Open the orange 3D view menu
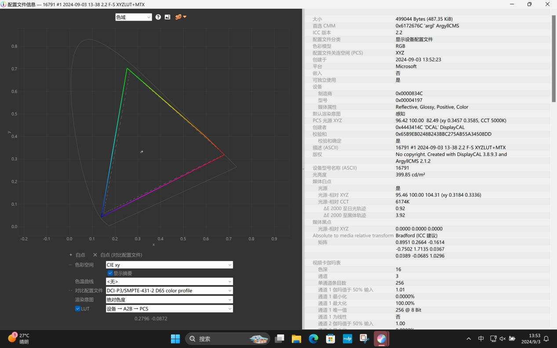 181,17
